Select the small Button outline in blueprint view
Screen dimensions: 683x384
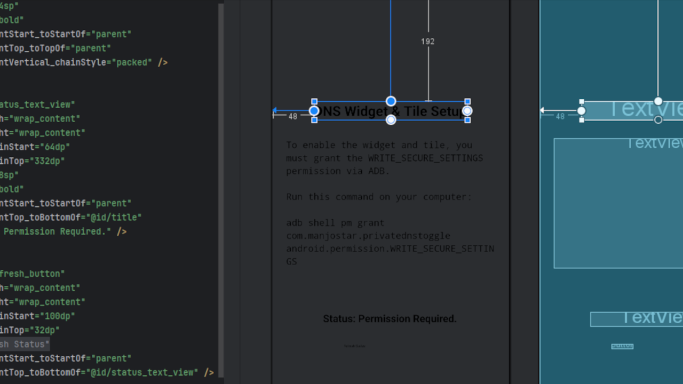(x=622, y=346)
